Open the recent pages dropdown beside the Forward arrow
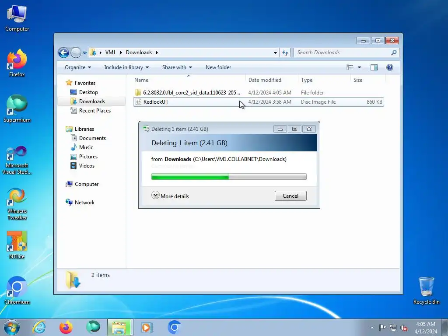This screenshot has width=448, height=336. pos(84,53)
